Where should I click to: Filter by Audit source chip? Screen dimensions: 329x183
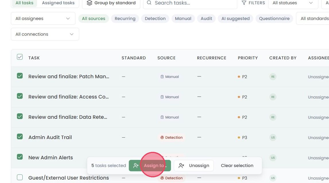coord(206,18)
